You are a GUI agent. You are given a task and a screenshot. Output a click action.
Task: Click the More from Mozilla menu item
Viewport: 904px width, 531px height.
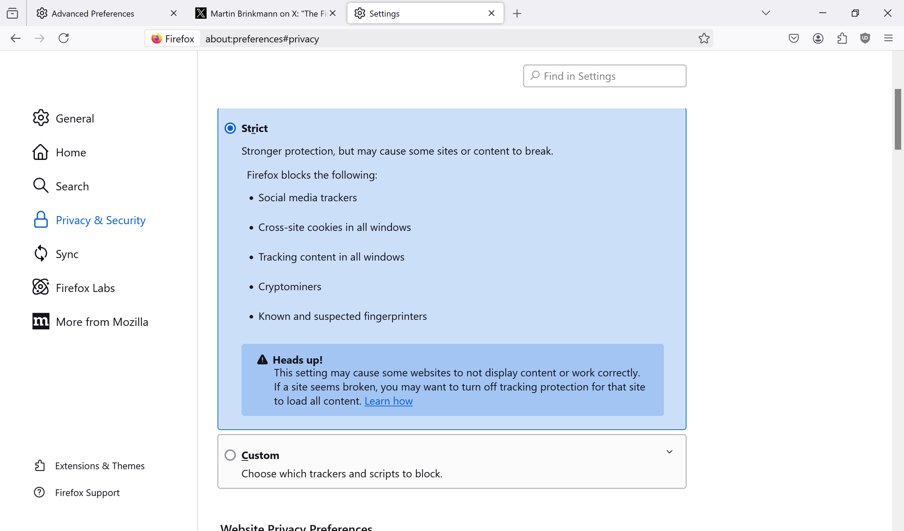[x=102, y=322]
